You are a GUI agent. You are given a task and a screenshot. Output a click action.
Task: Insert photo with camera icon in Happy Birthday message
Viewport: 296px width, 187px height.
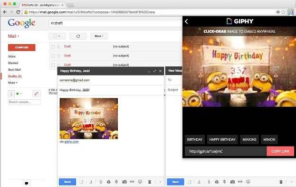[124, 182]
